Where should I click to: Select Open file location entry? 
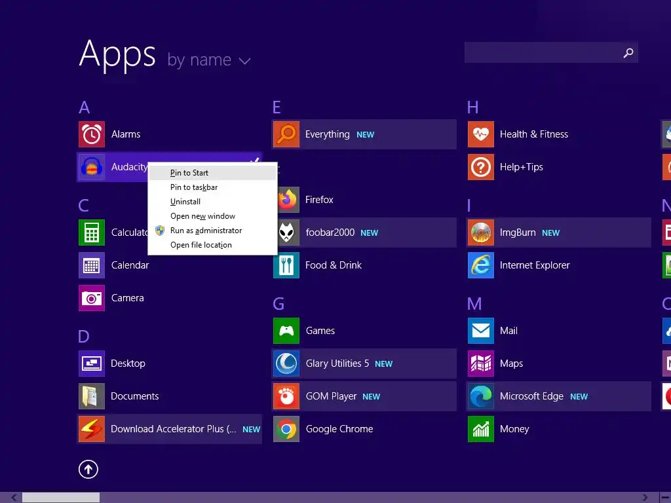[x=212, y=245]
